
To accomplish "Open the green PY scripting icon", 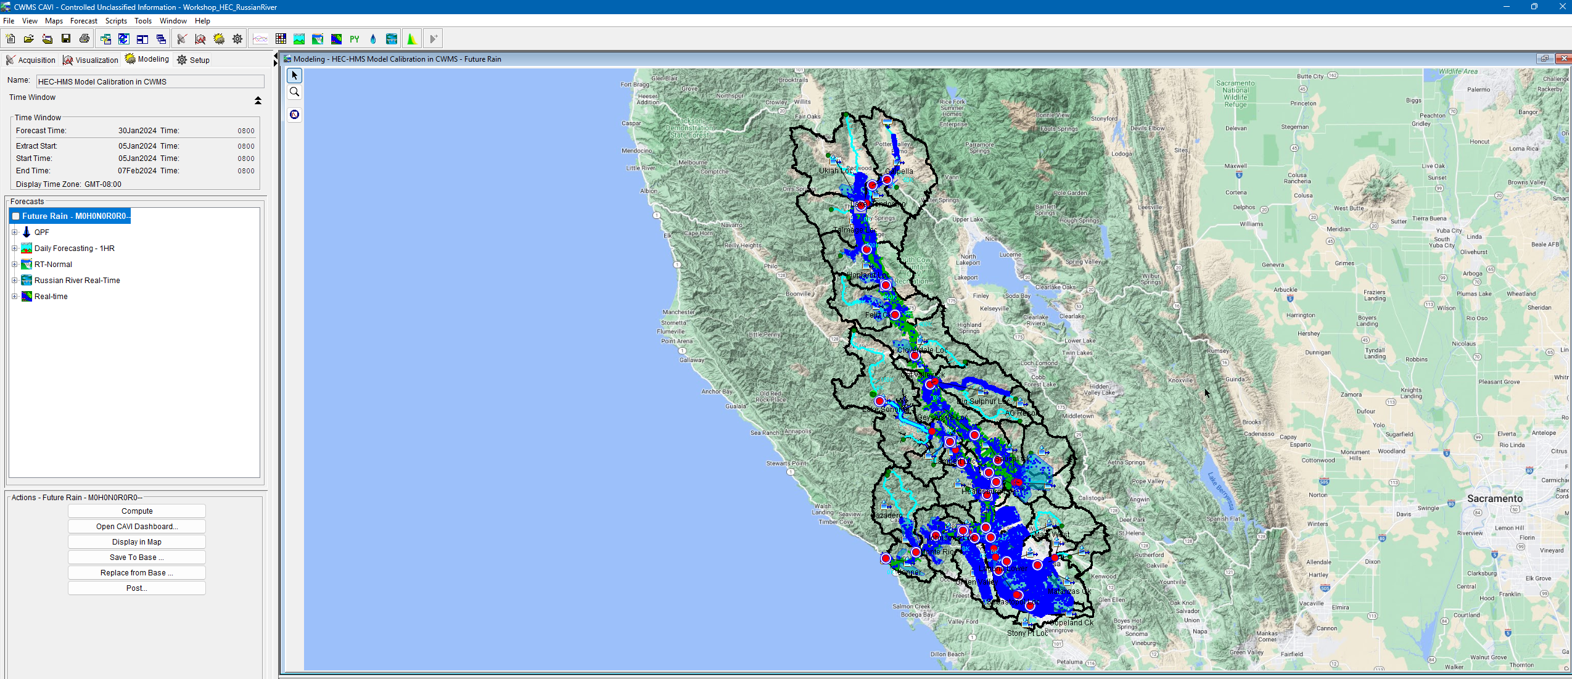I will point(355,39).
